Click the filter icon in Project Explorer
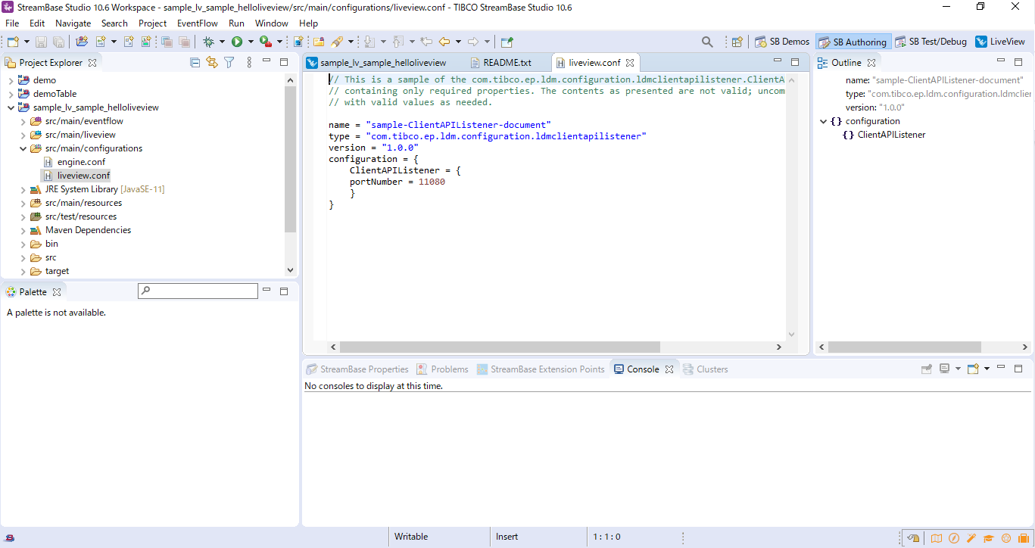The width and height of the screenshot is (1035, 548). (x=229, y=63)
